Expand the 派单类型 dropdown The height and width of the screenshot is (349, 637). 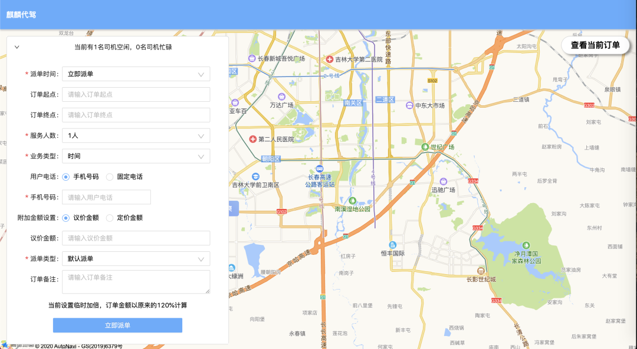tap(136, 258)
